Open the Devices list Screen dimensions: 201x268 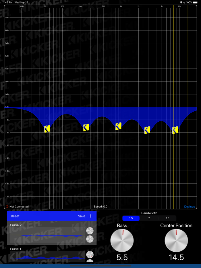pos(189,207)
